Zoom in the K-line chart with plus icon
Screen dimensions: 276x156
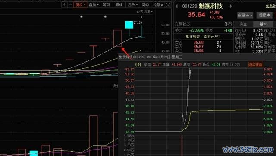[x=65, y=5]
